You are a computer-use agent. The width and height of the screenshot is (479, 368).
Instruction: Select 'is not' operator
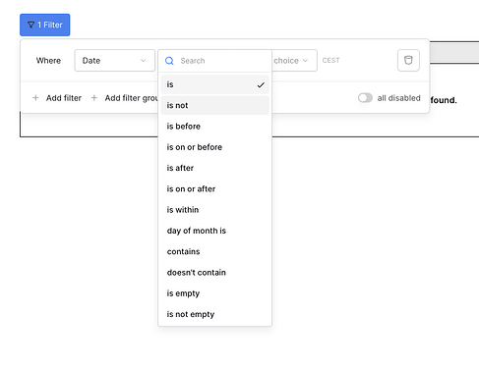point(214,105)
